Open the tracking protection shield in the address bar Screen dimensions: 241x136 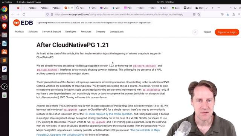[x=47, y=14]
